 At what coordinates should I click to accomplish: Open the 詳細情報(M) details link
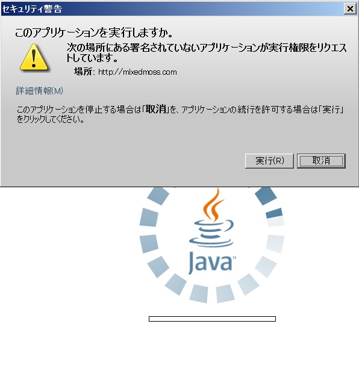click(39, 91)
